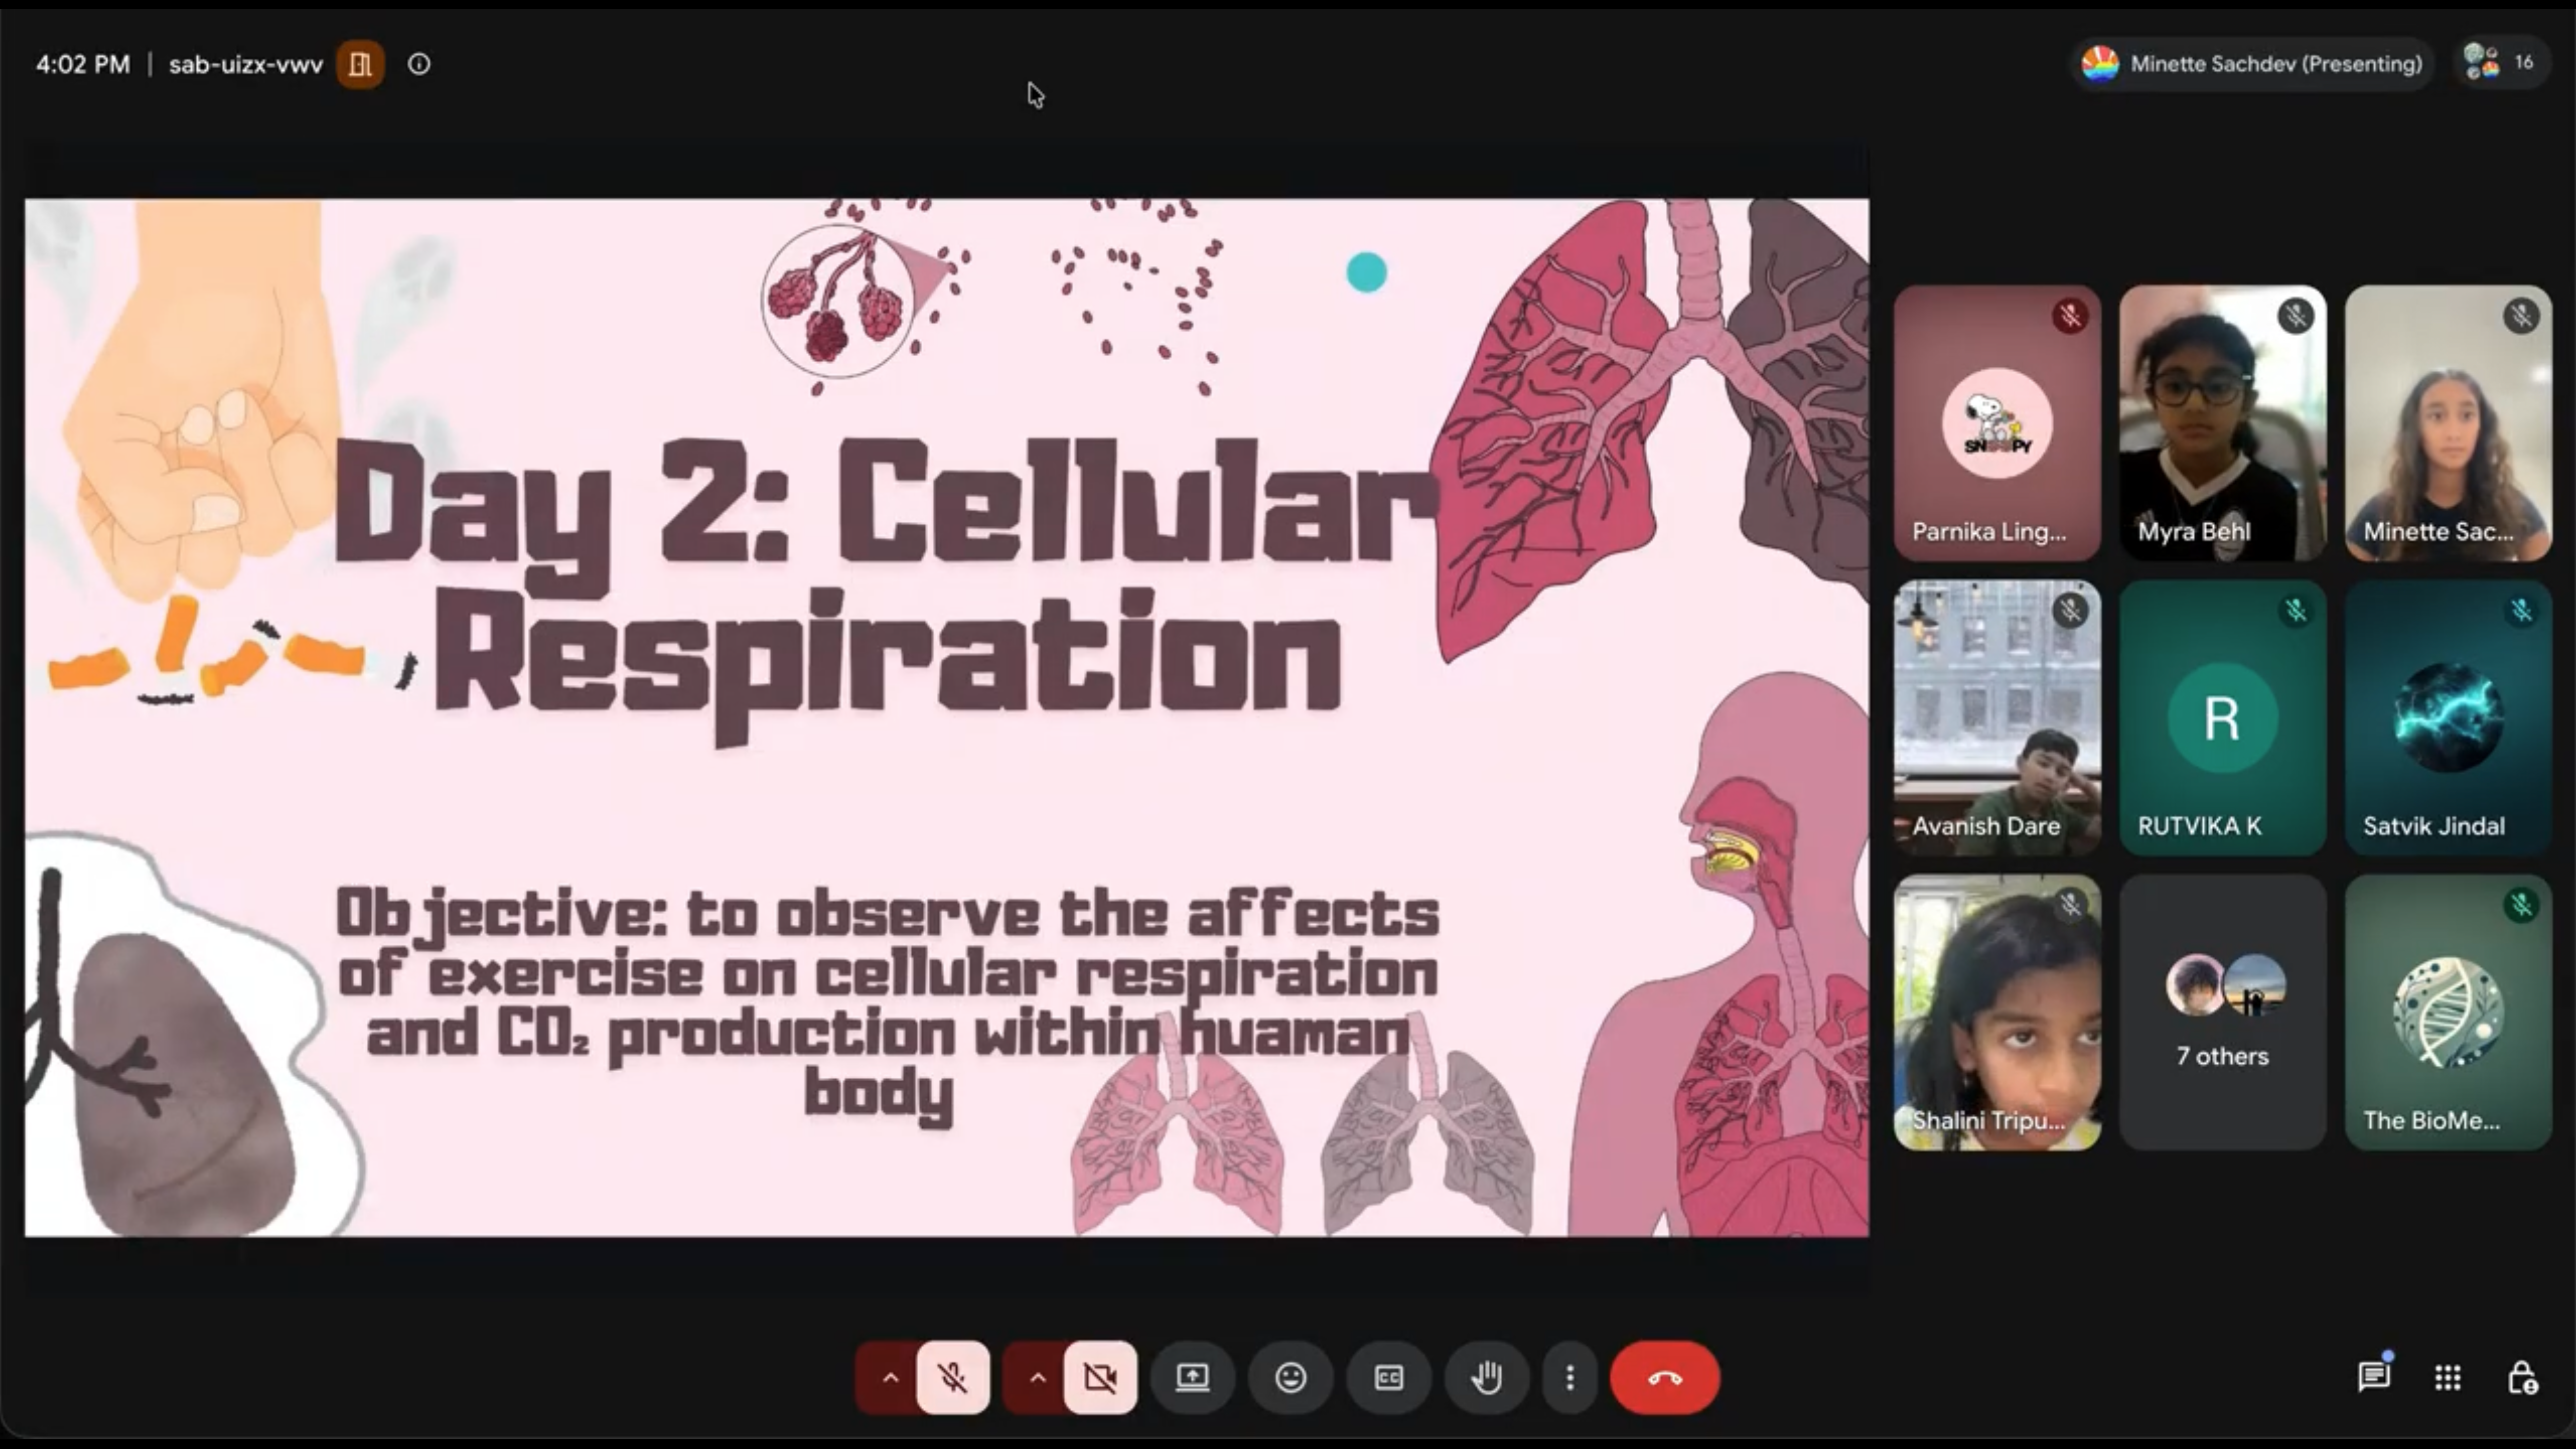Click the present screen button
The image size is (2576, 1449).
pos(1192,1377)
